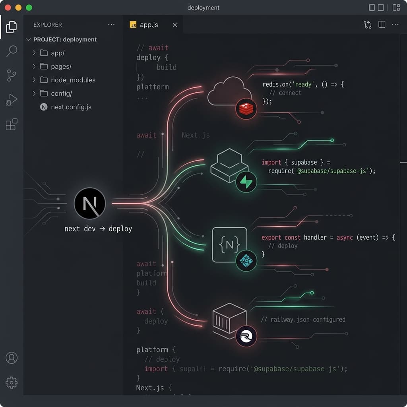Collapse the PROJECT: deployment section chevron
The height and width of the screenshot is (407, 407).
[28, 39]
